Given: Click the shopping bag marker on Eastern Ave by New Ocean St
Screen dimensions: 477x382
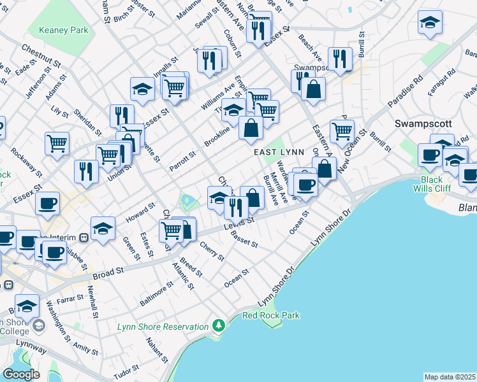Looking at the screenshot, I should click(x=324, y=169).
